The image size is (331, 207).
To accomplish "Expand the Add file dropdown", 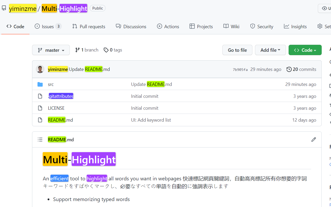I will (x=270, y=50).
